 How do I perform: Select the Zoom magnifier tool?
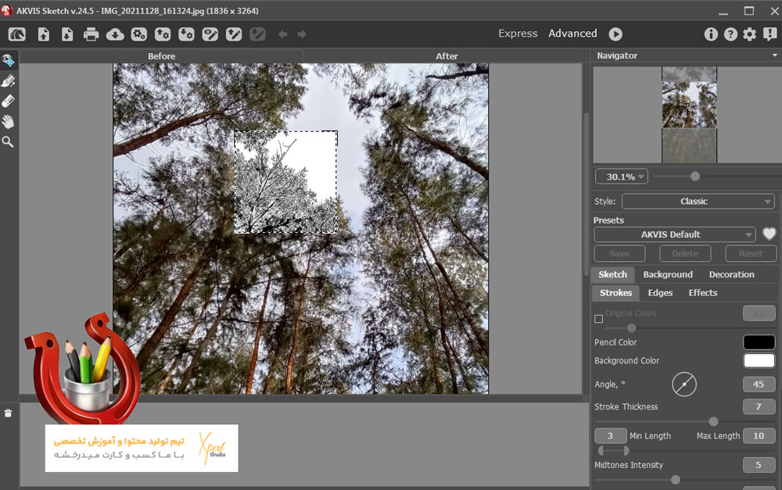(x=8, y=142)
